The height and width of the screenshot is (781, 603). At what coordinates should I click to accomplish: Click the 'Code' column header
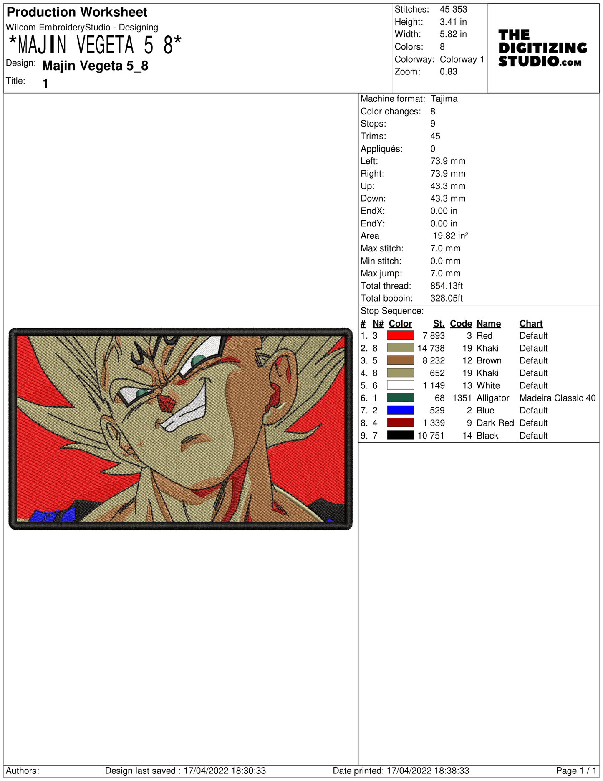coord(461,324)
